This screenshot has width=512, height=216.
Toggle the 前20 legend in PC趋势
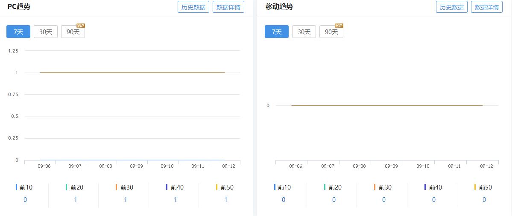[x=75, y=187]
